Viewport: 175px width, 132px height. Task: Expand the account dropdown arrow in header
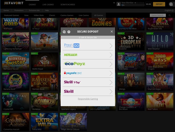pos(114,3)
